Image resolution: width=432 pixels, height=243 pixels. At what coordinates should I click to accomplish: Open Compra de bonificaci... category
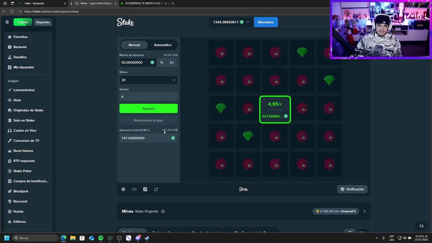pyautogui.click(x=29, y=181)
